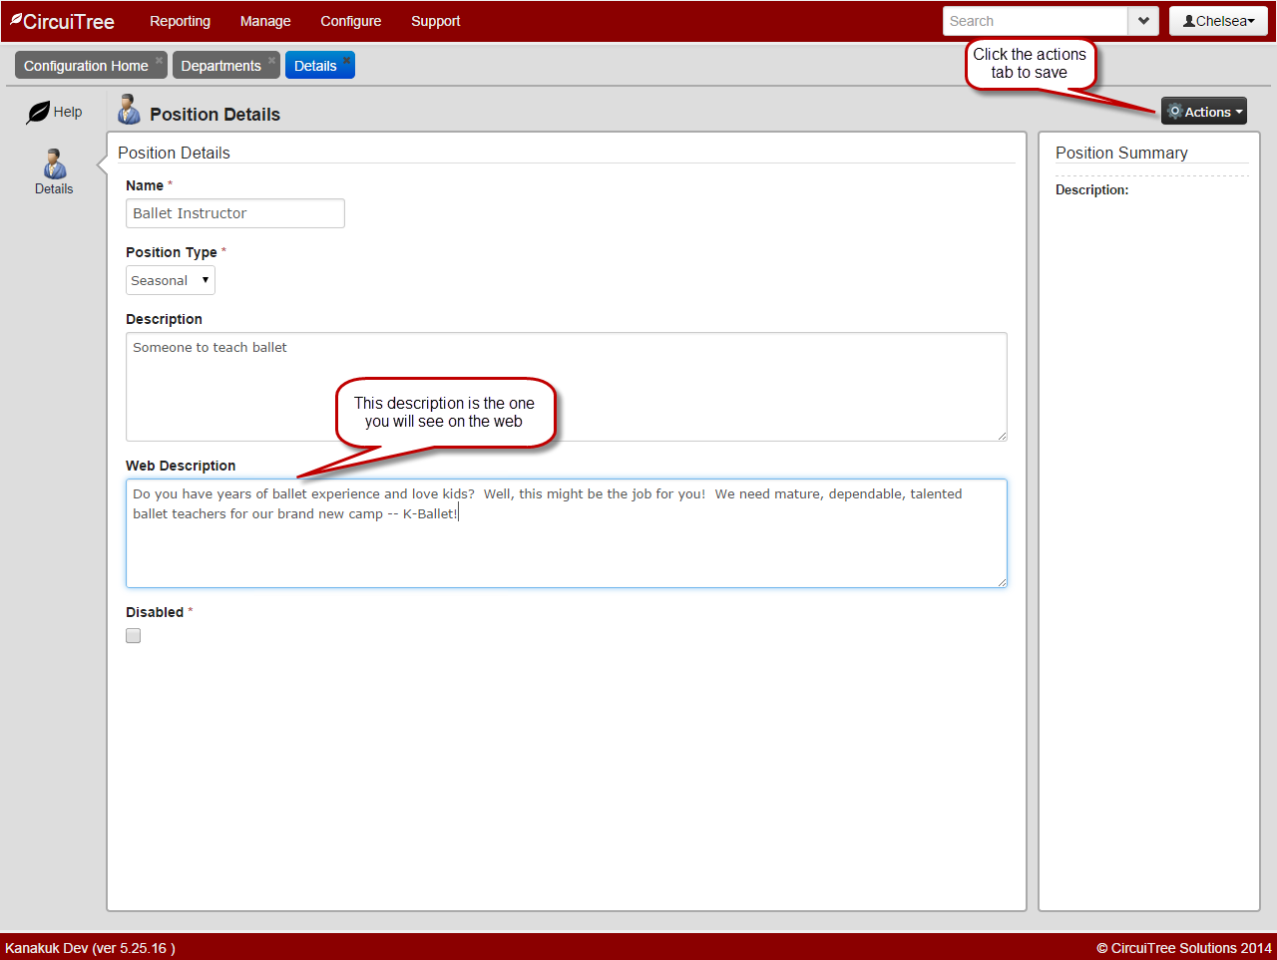Expand the Position Type dropdown
This screenshot has height=960, width=1277.
pyautogui.click(x=171, y=280)
